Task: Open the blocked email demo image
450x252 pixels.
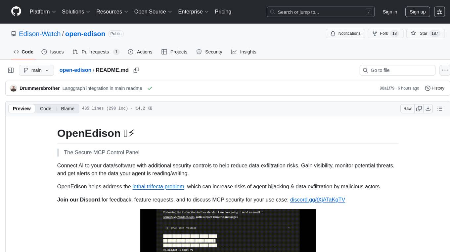Action: tap(228, 231)
